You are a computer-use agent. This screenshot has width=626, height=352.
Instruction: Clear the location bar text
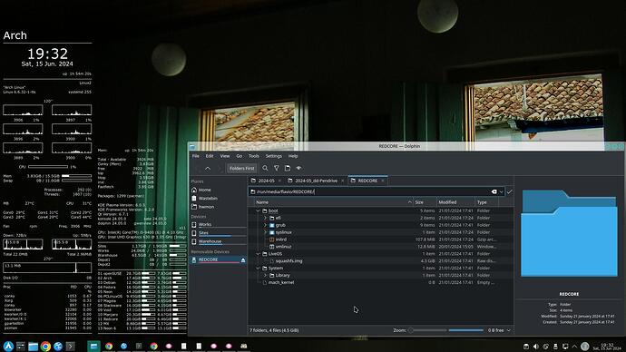(494, 192)
